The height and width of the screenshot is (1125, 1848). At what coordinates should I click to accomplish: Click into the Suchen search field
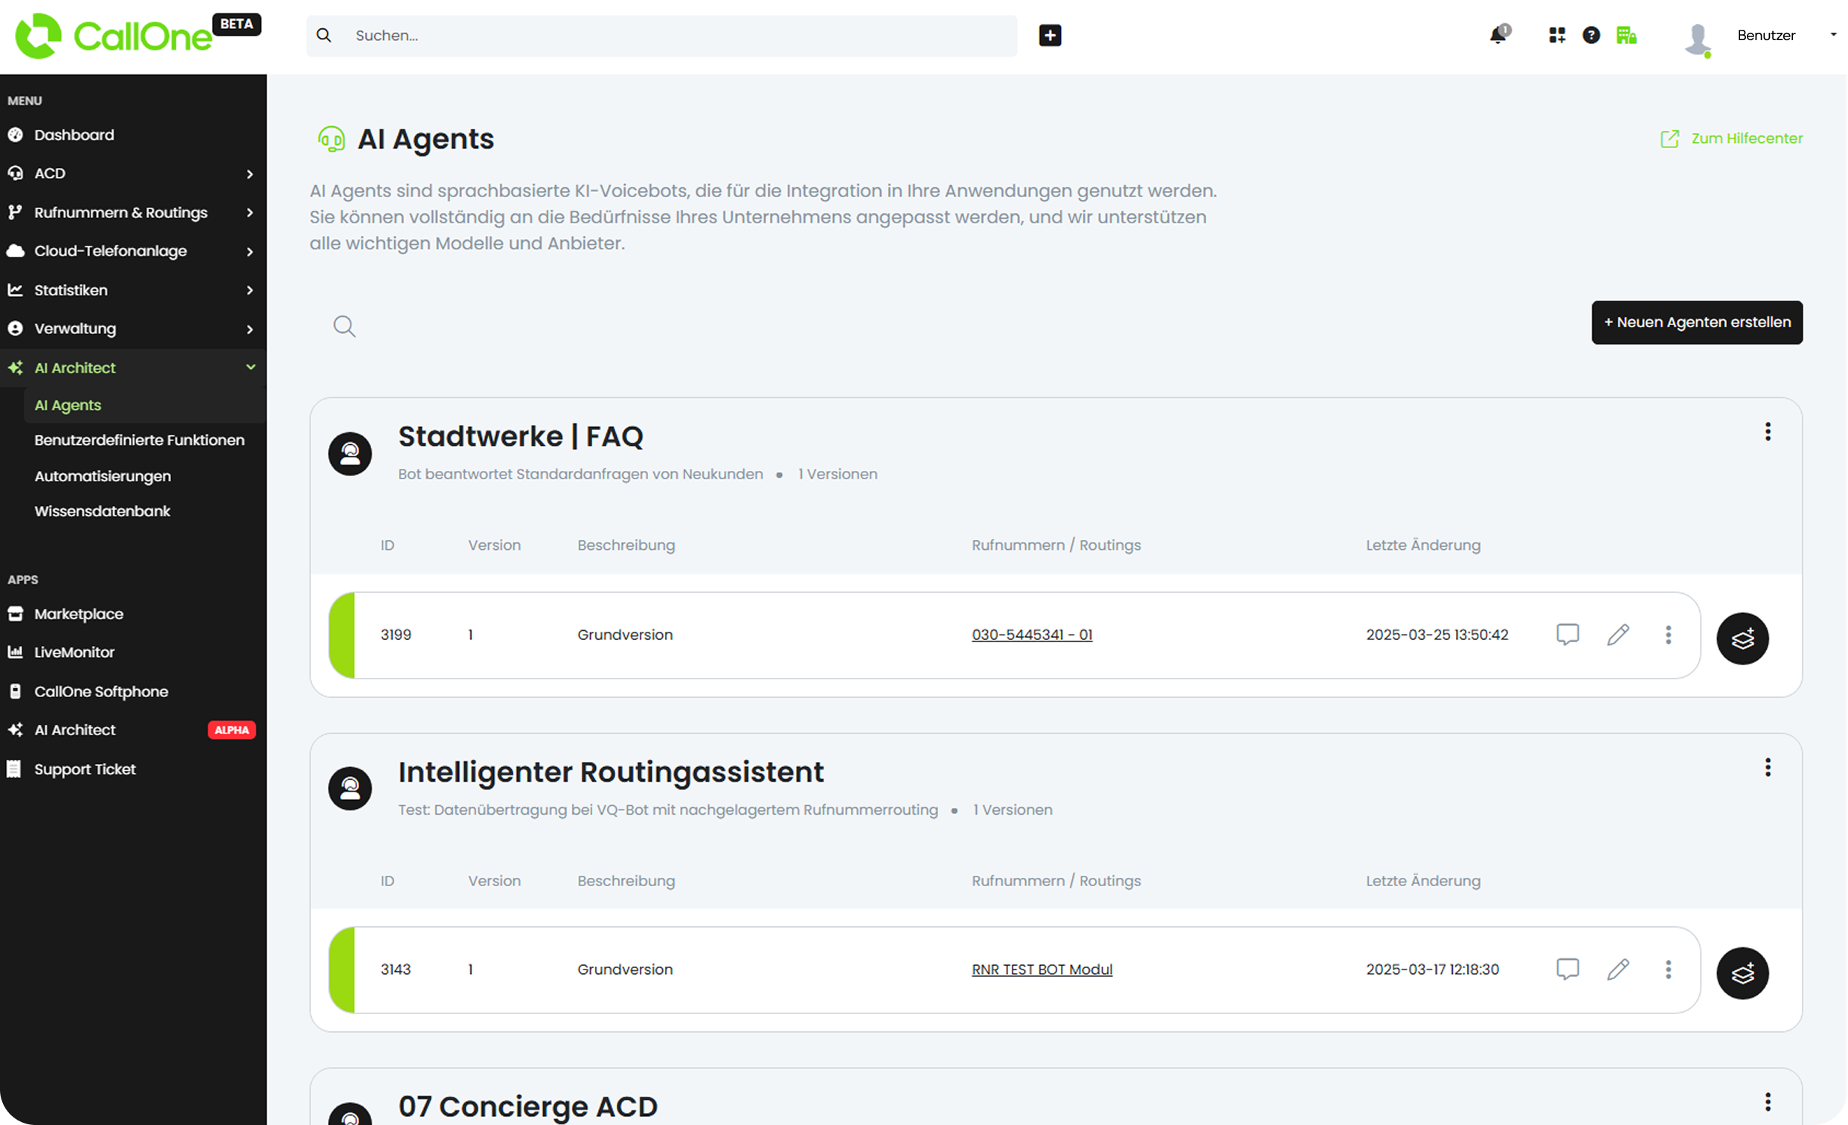pos(662,35)
